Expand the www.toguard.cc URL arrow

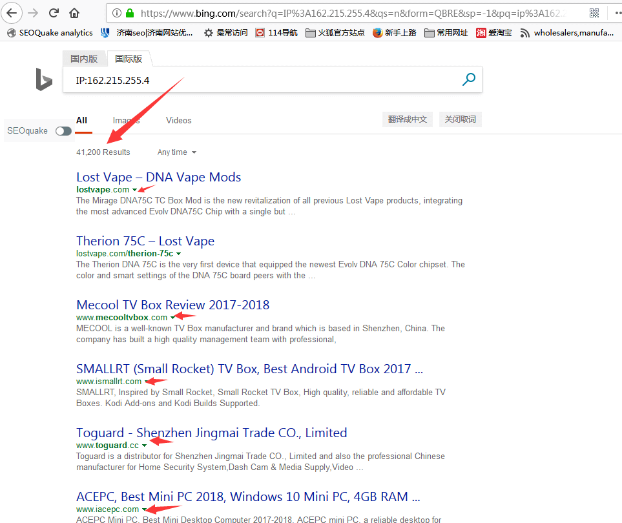[x=144, y=446]
